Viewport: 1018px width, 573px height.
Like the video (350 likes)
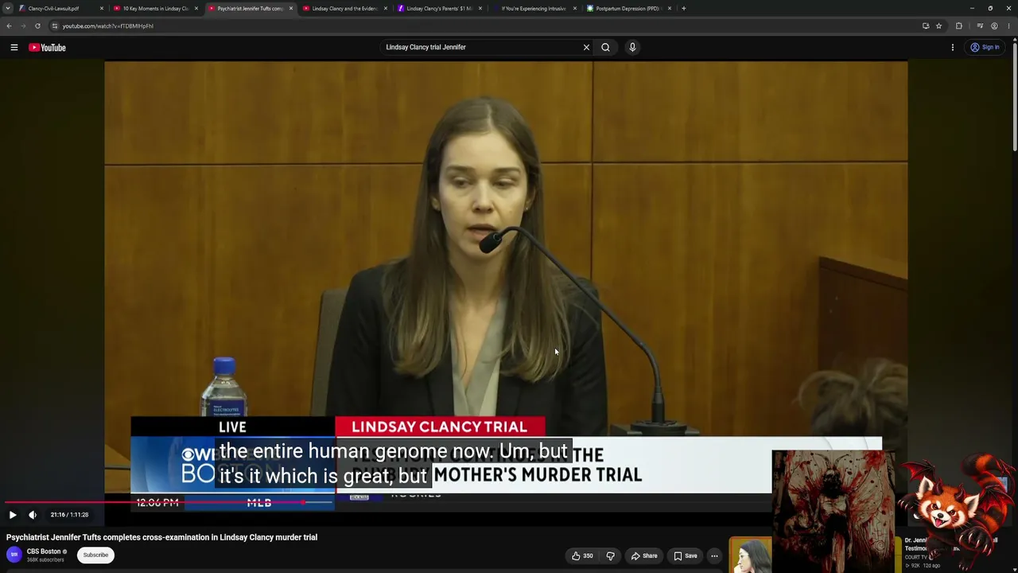click(x=582, y=555)
